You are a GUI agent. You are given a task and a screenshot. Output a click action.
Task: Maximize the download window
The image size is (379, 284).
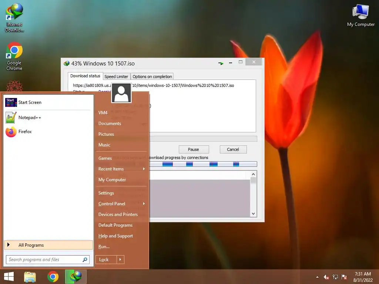(241, 62)
